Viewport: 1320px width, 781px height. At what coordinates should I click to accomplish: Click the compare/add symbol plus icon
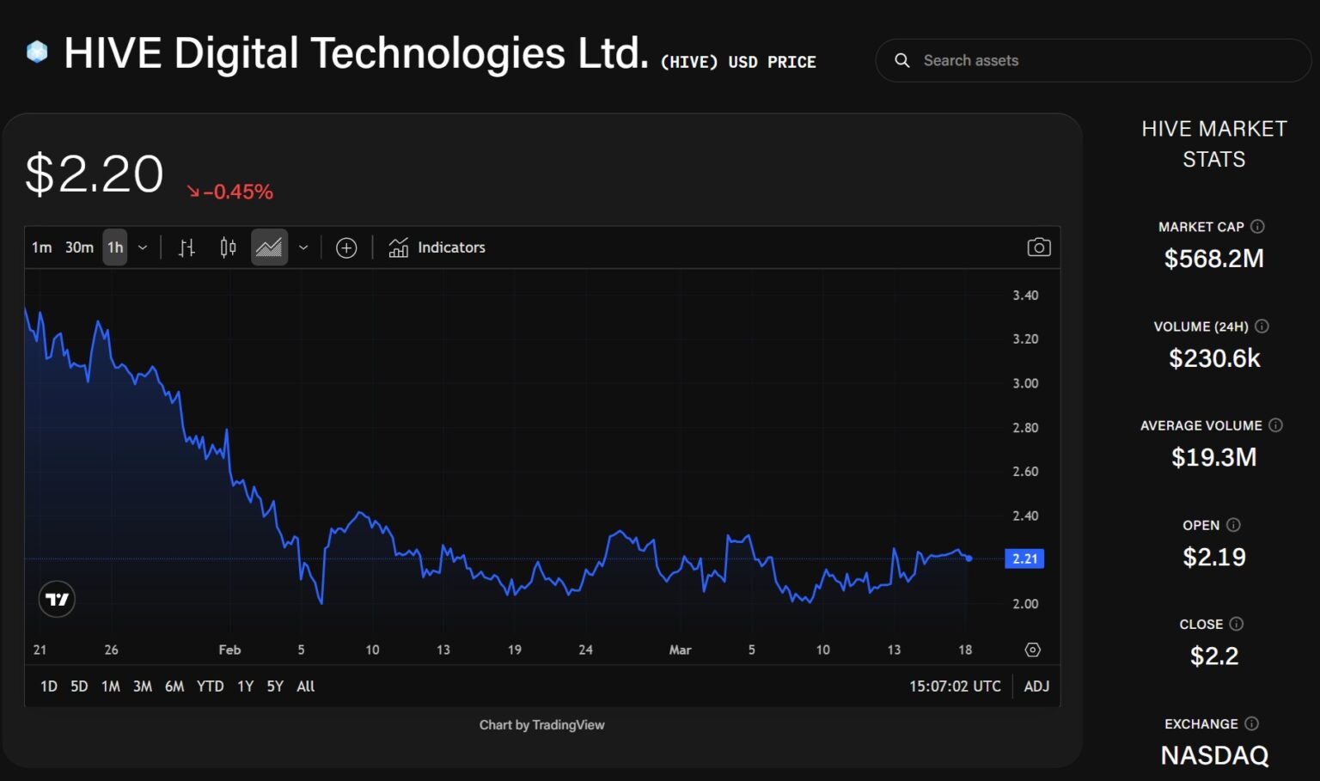coord(346,248)
